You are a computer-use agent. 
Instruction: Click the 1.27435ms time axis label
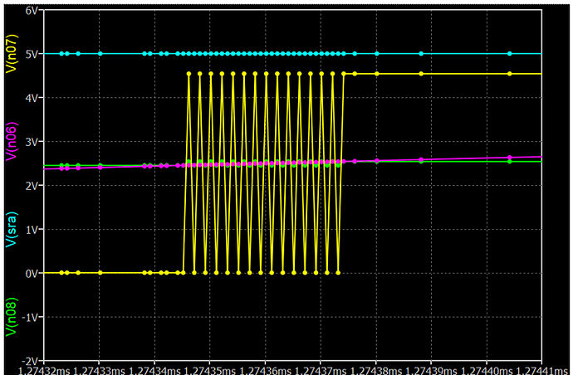point(209,369)
